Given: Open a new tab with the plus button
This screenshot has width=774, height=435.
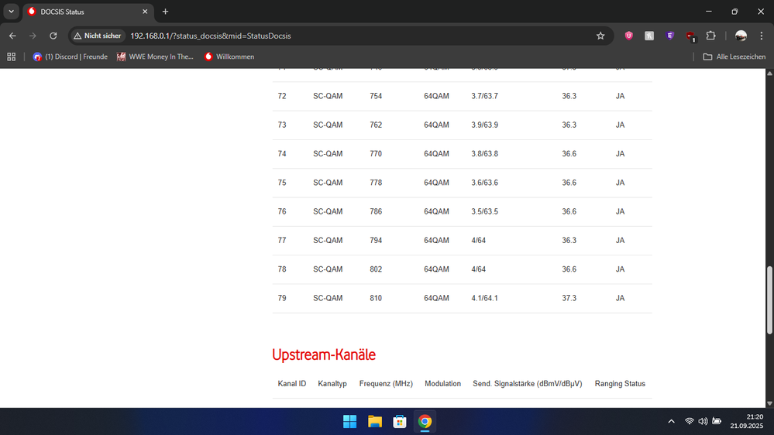Looking at the screenshot, I should pyautogui.click(x=165, y=12).
